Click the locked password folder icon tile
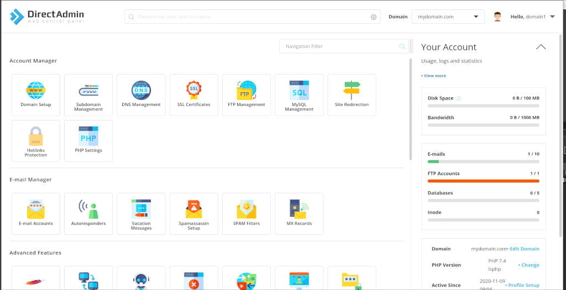Image resolution: width=566 pixels, height=290 pixels. [x=352, y=278]
